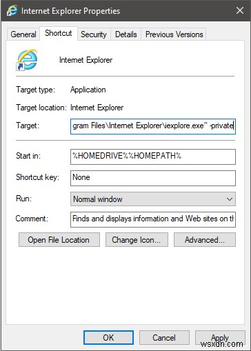Image resolution: width=251 pixels, height=351 pixels.
Task: Click the Start in: label
Action: point(28,156)
